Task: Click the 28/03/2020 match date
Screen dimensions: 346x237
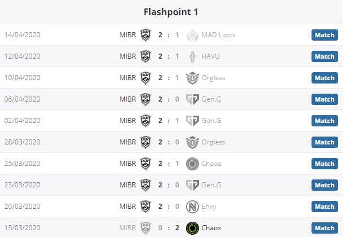Action: (23, 142)
